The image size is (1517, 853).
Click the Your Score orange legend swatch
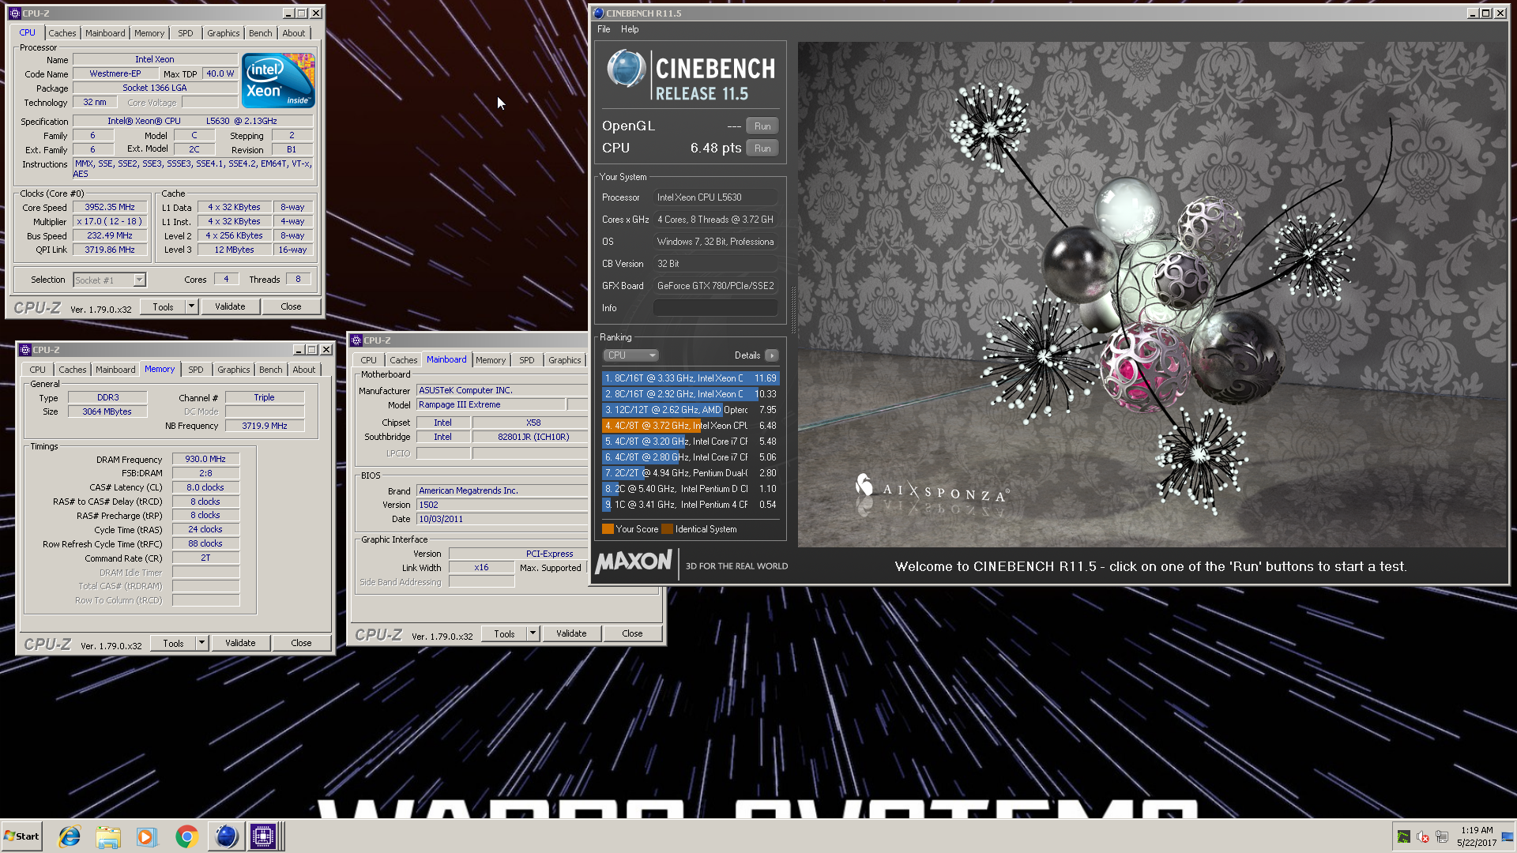[x=608, y=529]
